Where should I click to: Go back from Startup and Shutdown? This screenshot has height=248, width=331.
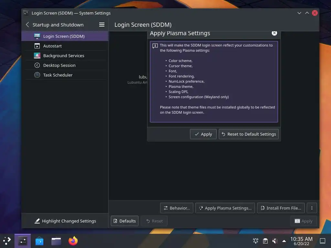[27, 25]
